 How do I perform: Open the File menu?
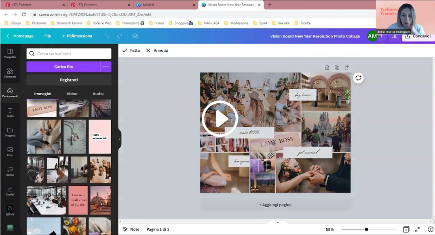click(x=48, y=36)
